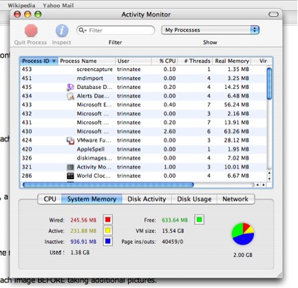
Task: Click the Active yellow color swatch
Action: click(108, 231)
